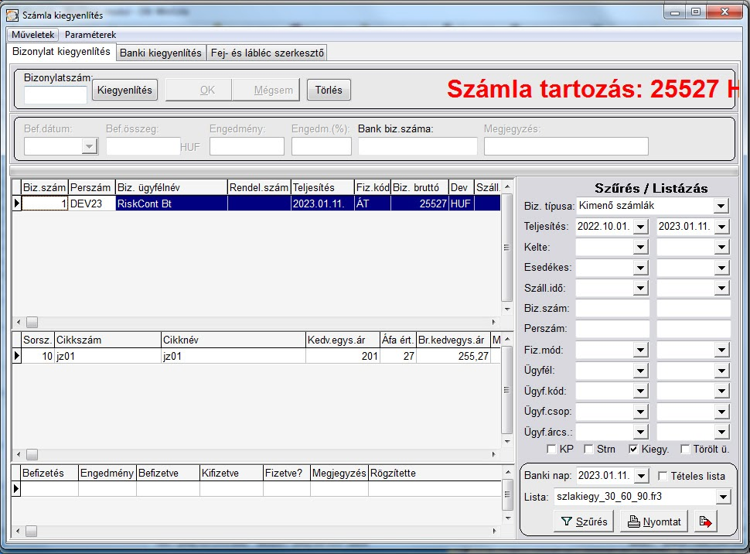Click the Kiegyenlítés button
The image size is (750, 554).
click(x=124, y=90)
